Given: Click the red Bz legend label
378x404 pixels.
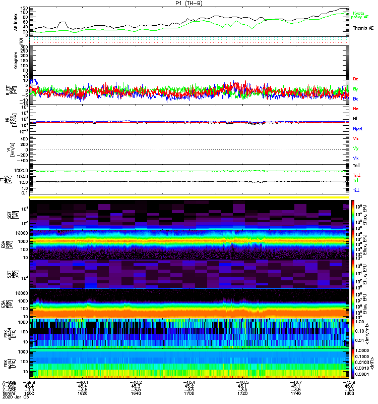Looking at the screenshot, I should pyautogui.click(x=355, y=79).
